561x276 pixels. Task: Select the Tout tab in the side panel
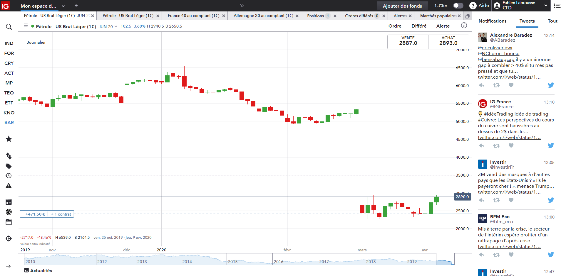coord(552,21)
